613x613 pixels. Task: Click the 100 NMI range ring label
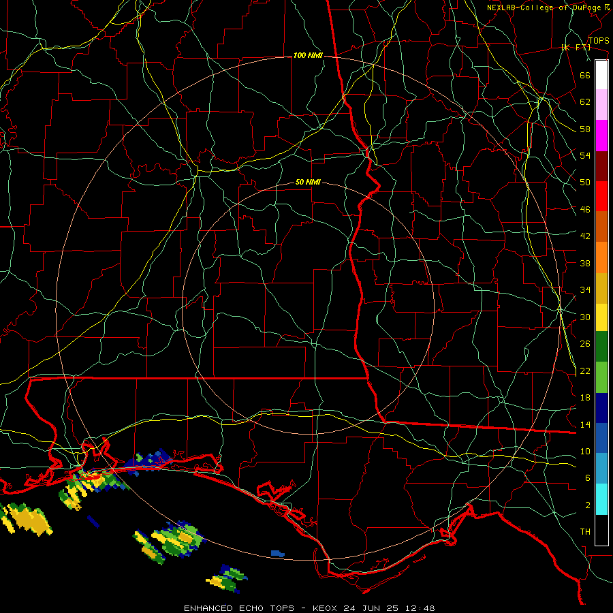308,56
